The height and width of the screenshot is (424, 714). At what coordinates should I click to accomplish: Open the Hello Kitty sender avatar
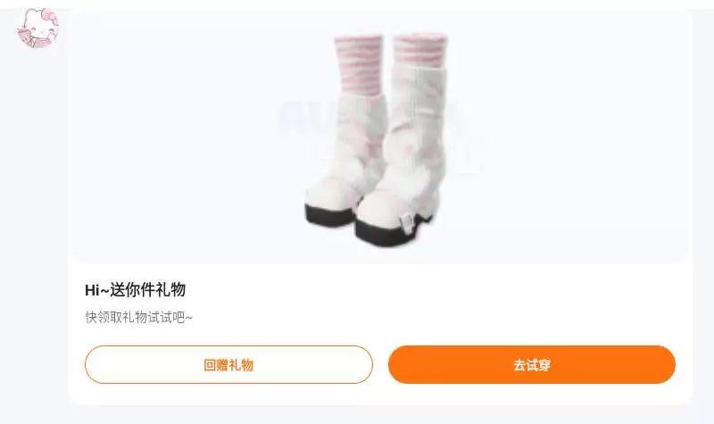(37, 28)
